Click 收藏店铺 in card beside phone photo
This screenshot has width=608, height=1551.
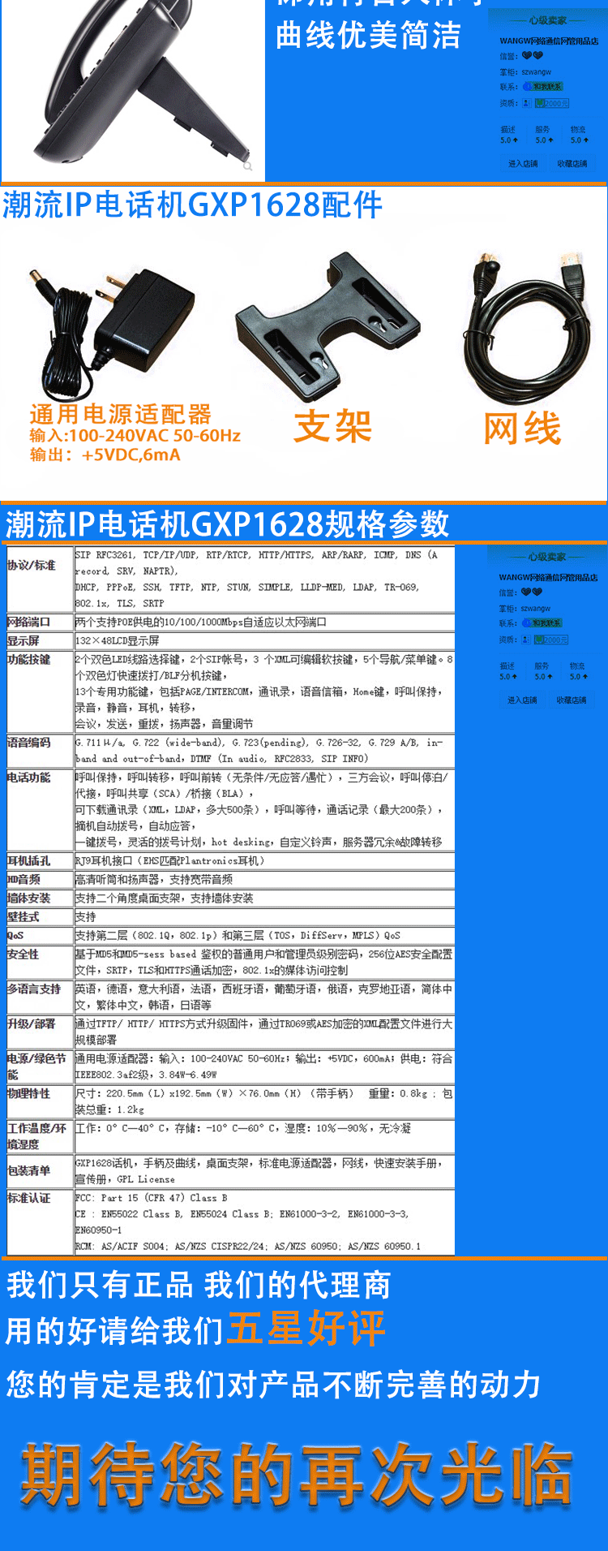pyautogui.click(x=572, y=163)
